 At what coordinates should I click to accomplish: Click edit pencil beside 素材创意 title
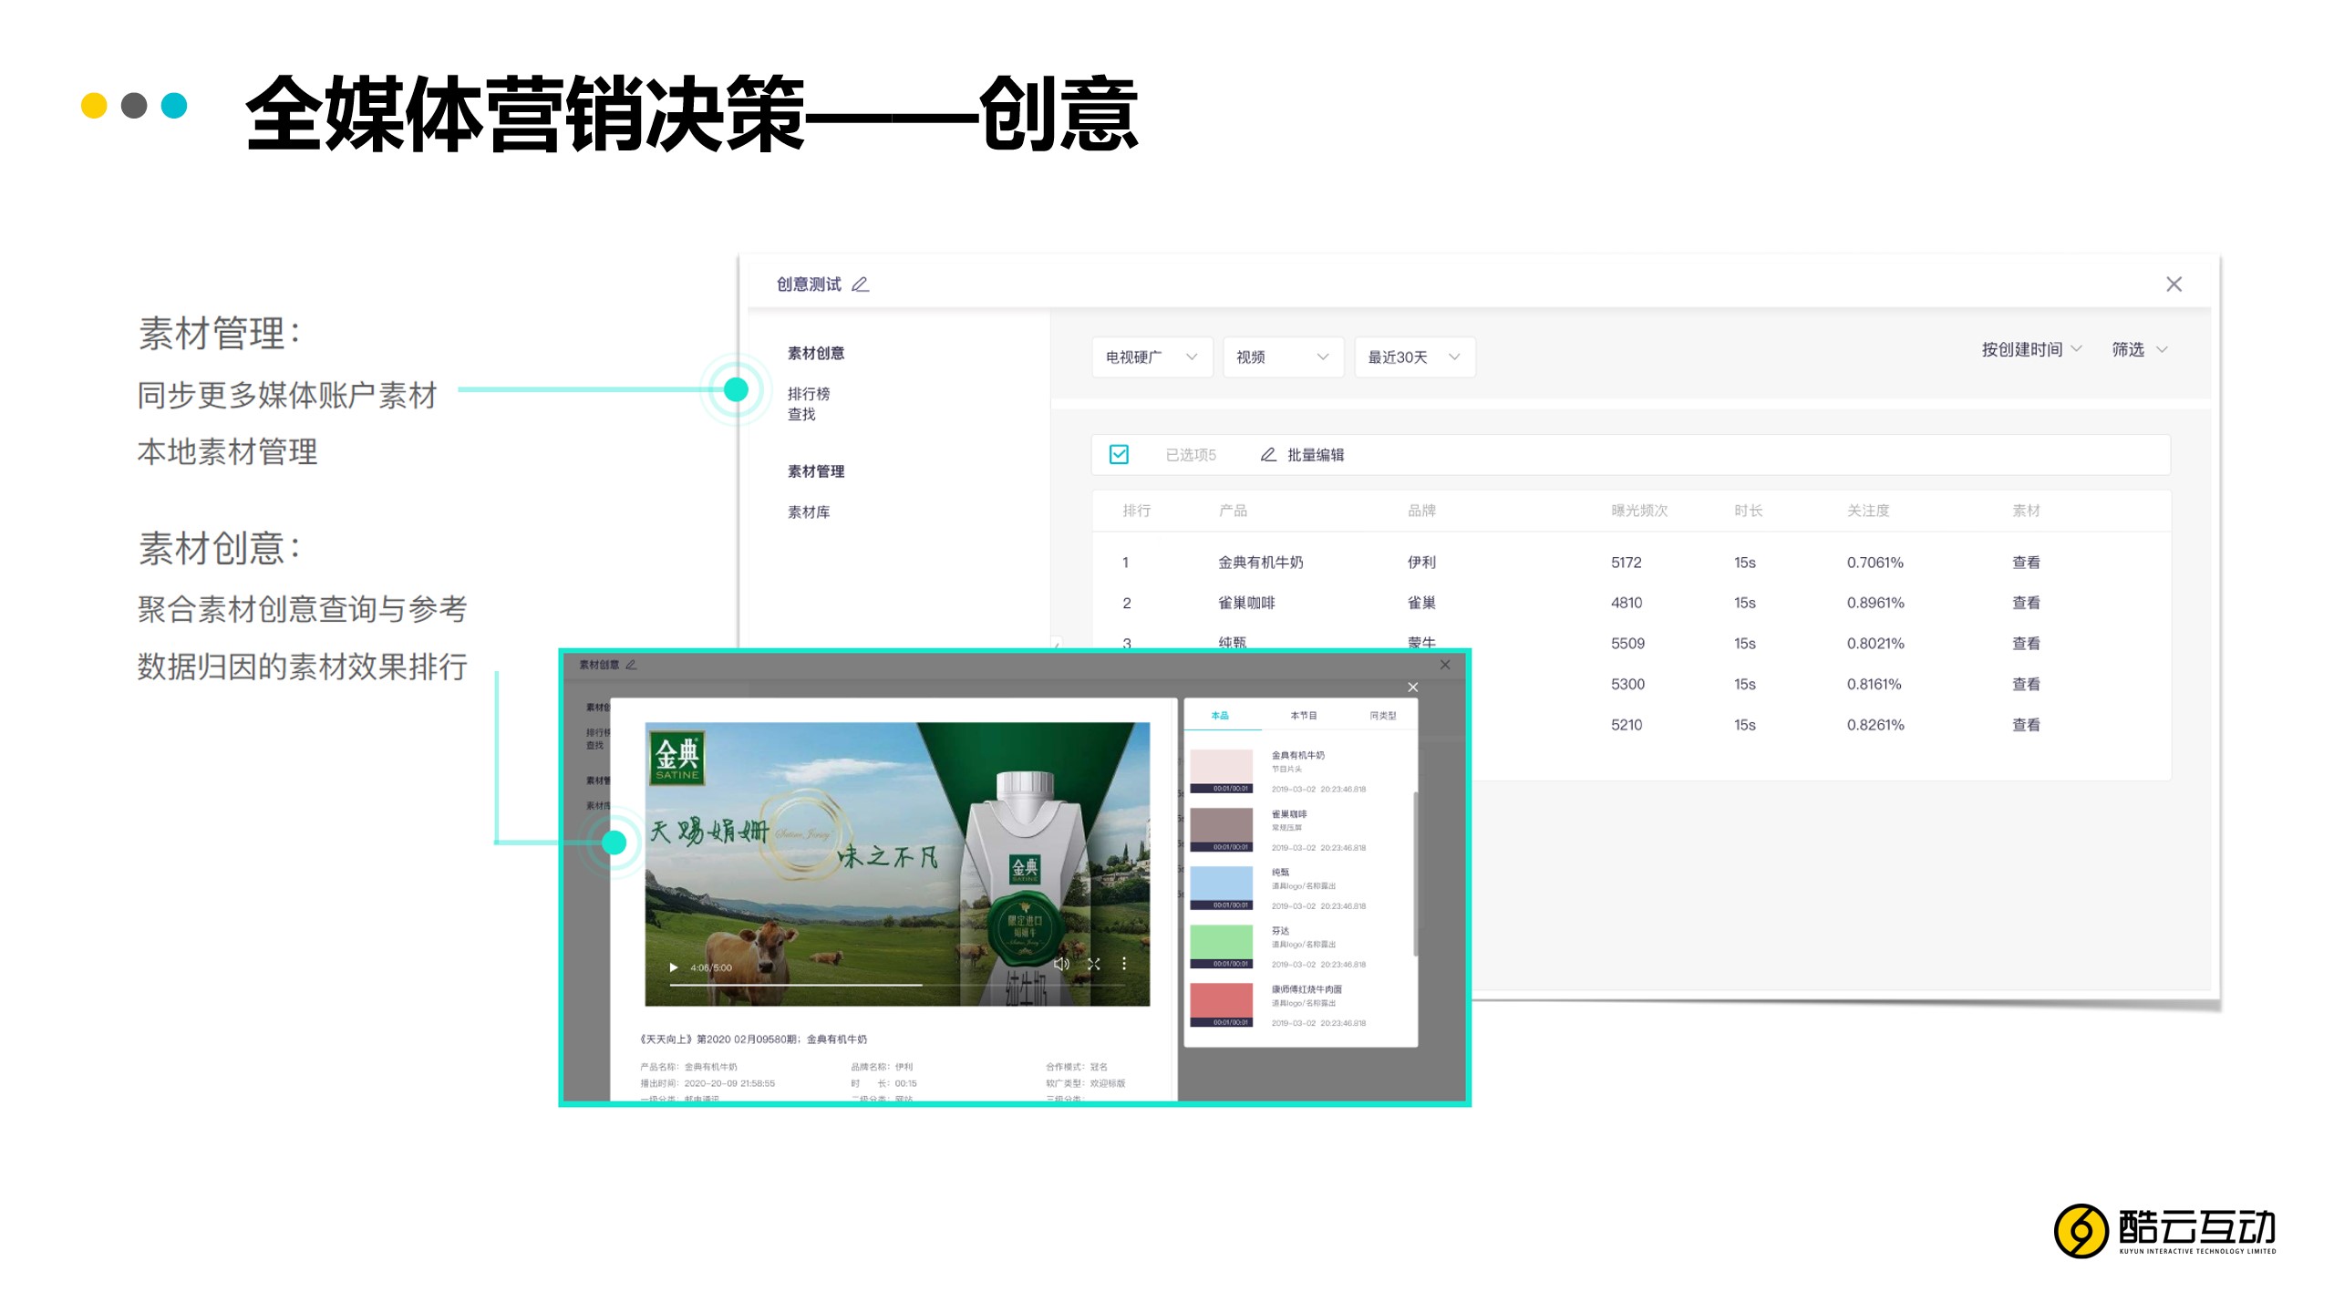pyautogui.click(x=631, y=665)
